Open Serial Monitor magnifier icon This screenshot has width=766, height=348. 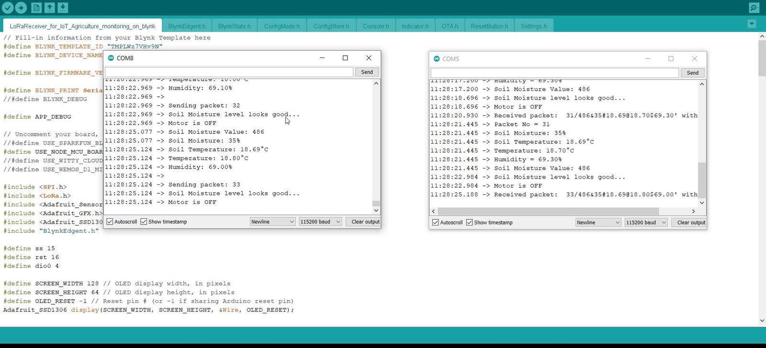tap(754, 8)
